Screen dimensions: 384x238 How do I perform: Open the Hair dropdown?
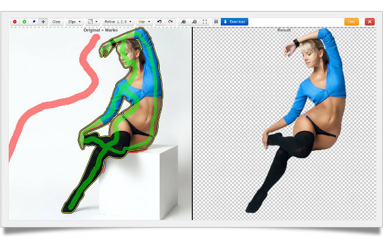tap(144, 22)
